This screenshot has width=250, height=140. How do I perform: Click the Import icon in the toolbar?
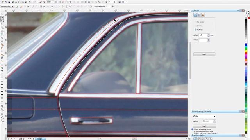40,2
